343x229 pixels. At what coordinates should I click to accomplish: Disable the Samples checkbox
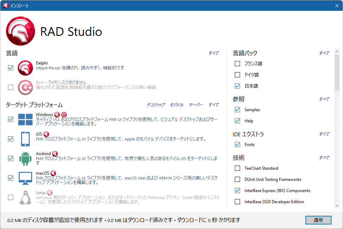pos(238,109)
